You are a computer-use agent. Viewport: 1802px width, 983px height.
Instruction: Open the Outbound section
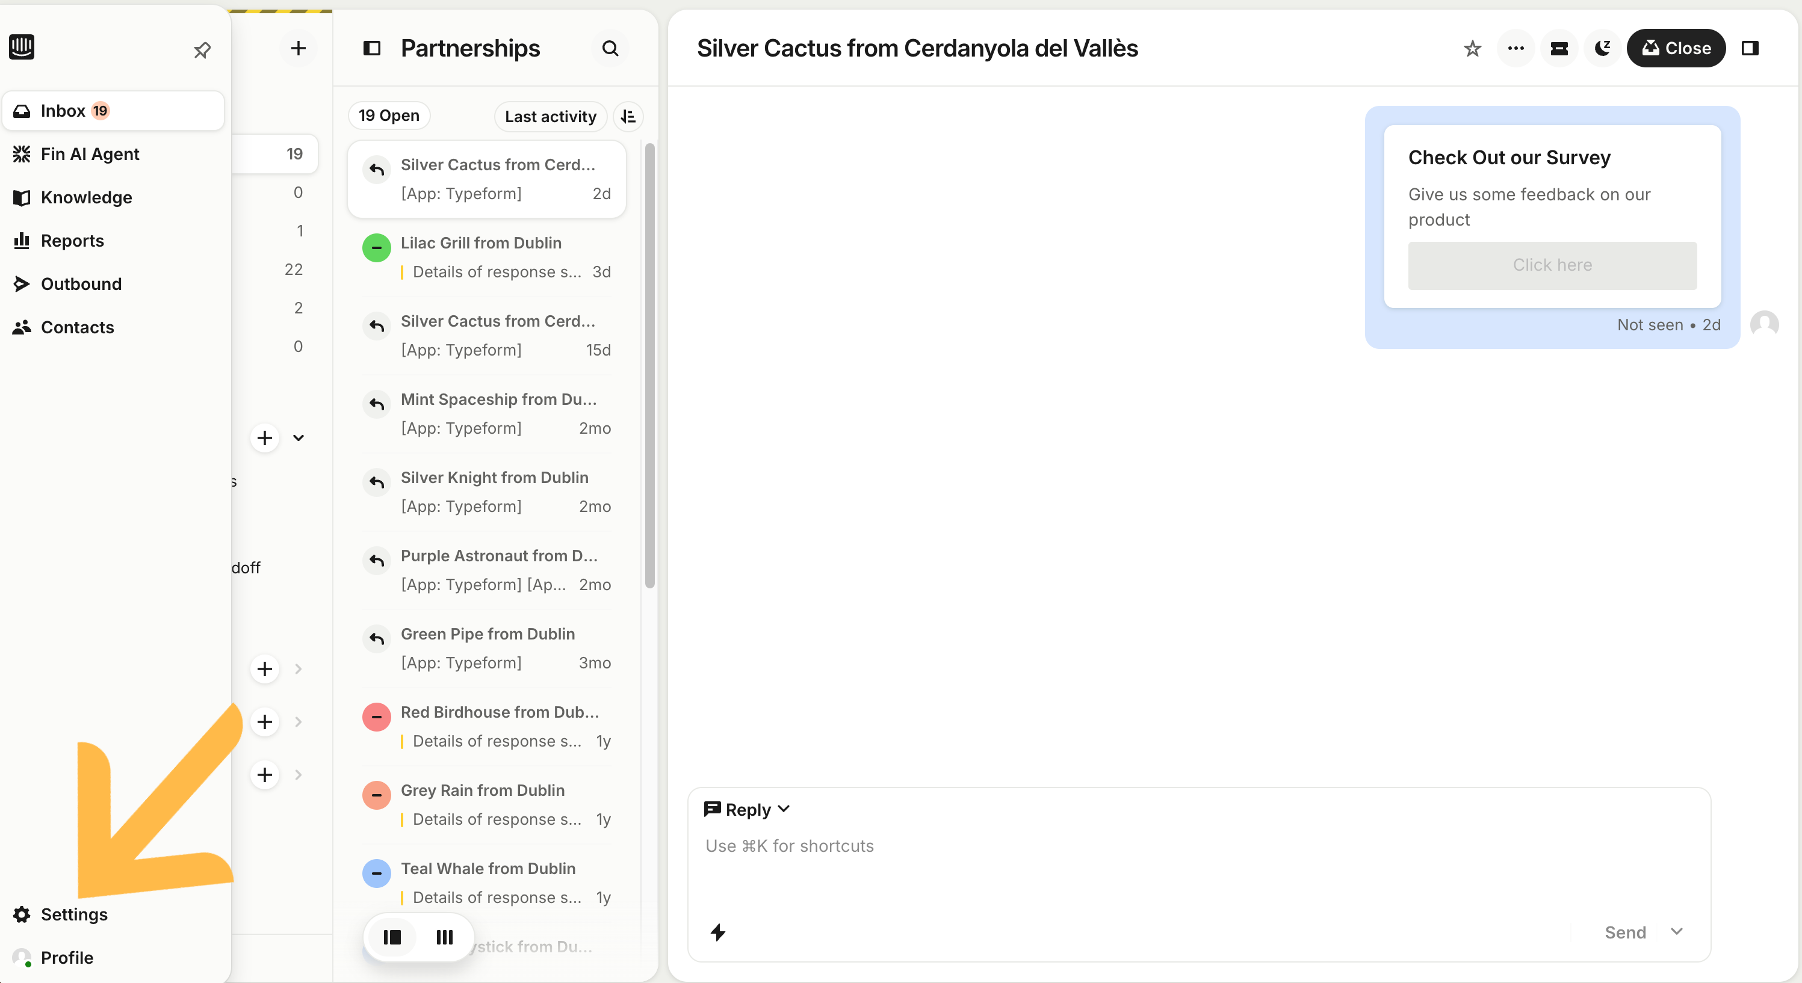(81, 284)
